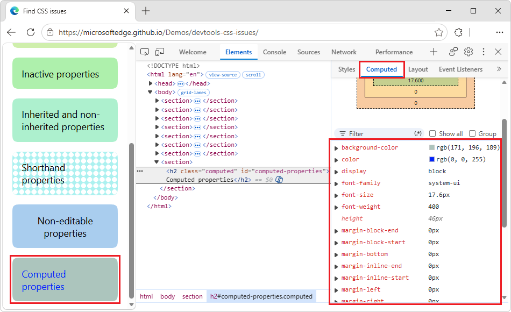Expand display computed property
The height and width of the screenshot is (312, 511).
(x=336, y=172)
